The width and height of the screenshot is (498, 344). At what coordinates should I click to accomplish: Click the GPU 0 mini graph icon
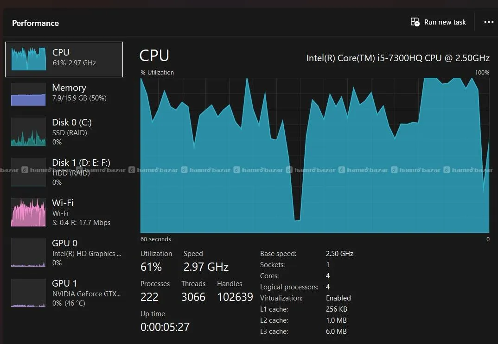pyautogui.click(x=28, y=253)
